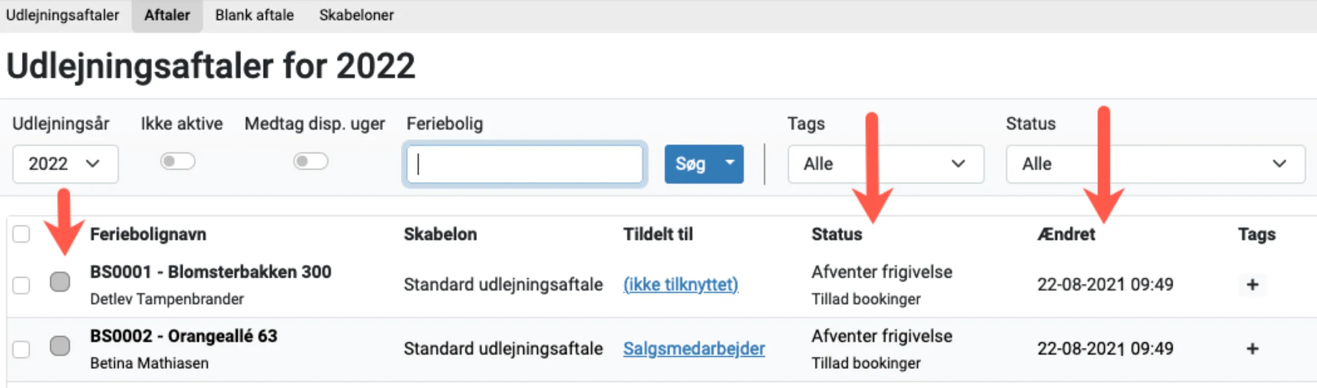This screenshot has width=1317, height=388.
Task: Click the gray status circle beside BS0001
Action: pyautogui.click(x=60, y=282)
